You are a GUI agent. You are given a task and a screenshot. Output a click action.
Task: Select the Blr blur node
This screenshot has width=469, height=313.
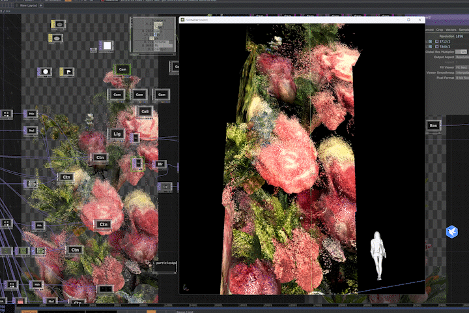tap(160, 164)
